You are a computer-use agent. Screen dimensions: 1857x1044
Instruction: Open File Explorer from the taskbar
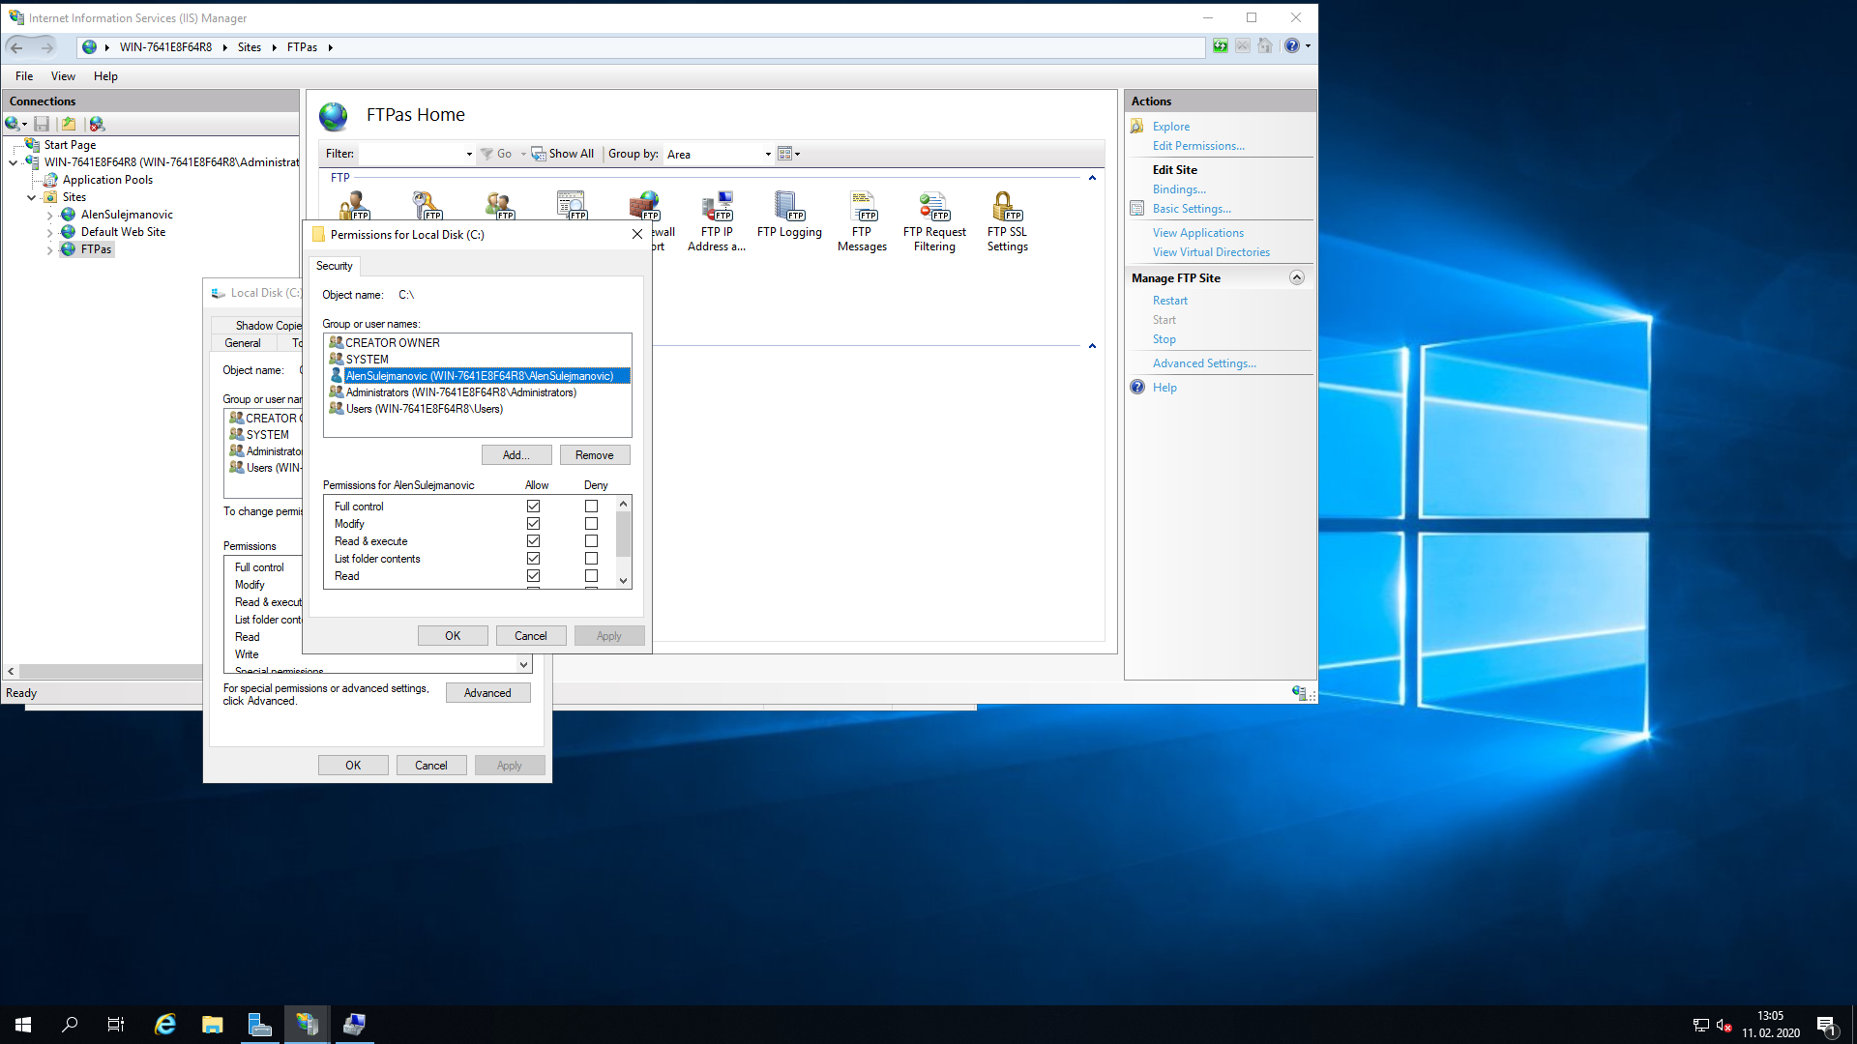(x=212, y=1025)
